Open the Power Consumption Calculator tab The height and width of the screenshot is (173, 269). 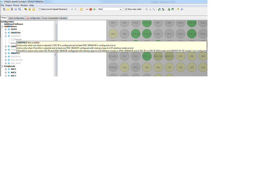[x=55, y=18]
